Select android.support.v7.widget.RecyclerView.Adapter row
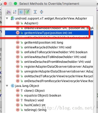The image size is (98, 113). click(x=49, y=18)
